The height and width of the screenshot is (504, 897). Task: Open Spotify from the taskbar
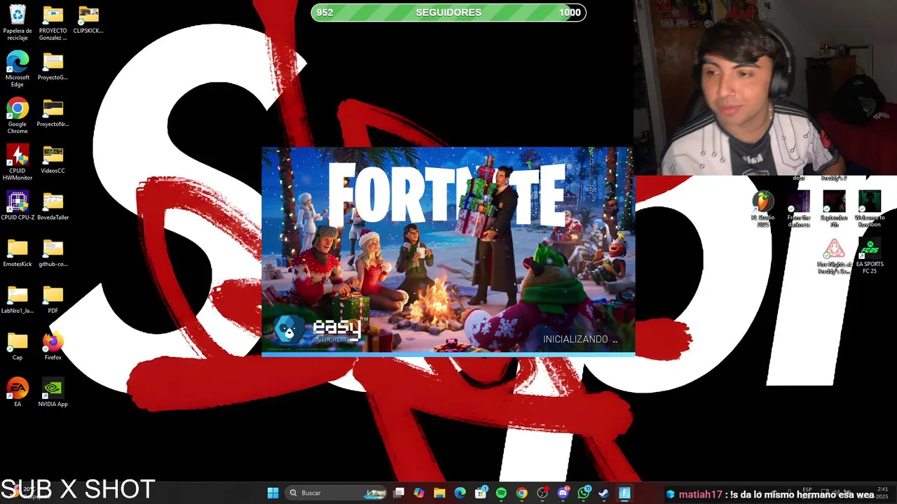pyautogui.click(x=501, y=493)
